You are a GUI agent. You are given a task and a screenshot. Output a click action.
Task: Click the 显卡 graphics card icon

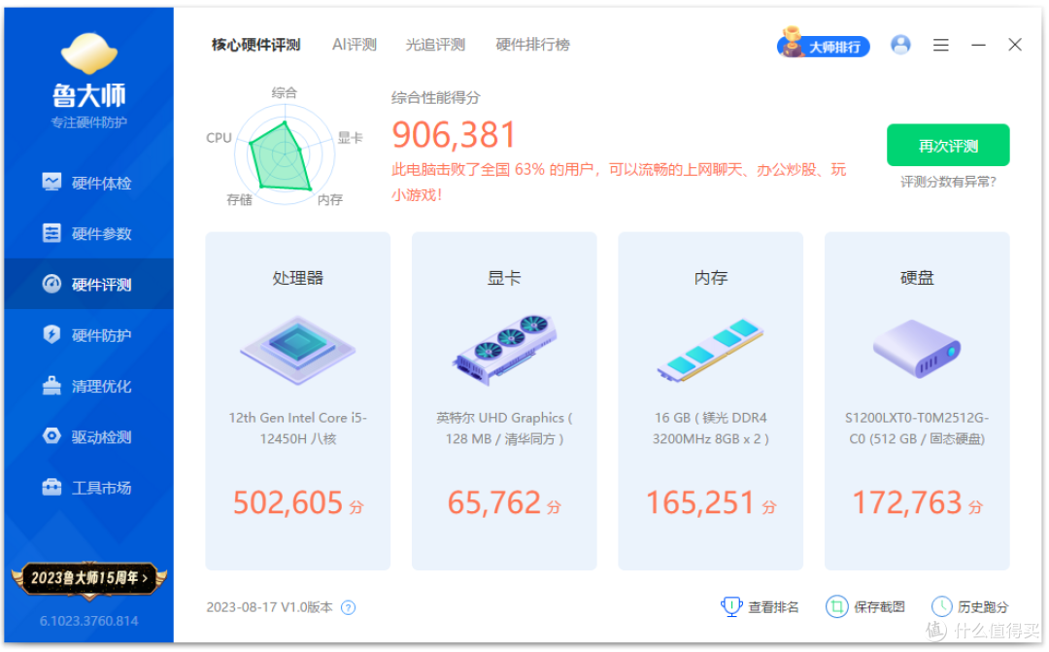pyautogui.click(x=504, y=350)
